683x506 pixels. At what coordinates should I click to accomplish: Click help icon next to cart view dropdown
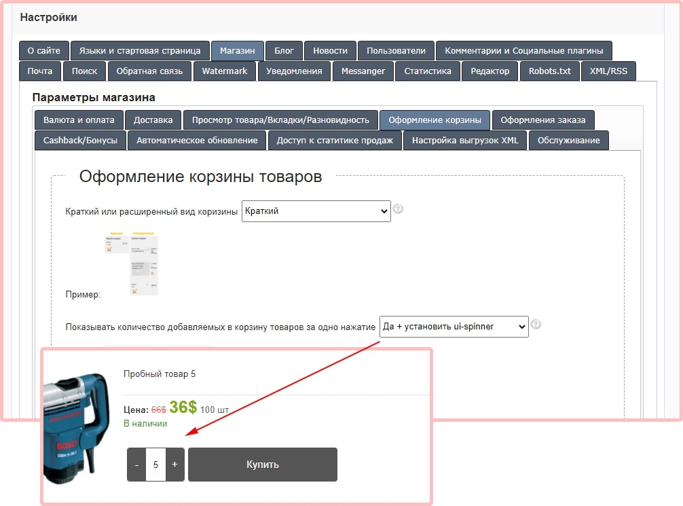399,209
